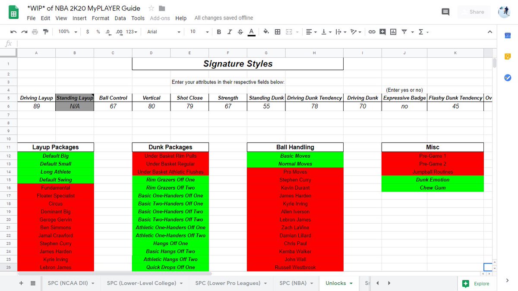Click the Google Sheets home icon
Screen dimensions: 518x291
tap(13, 13)
